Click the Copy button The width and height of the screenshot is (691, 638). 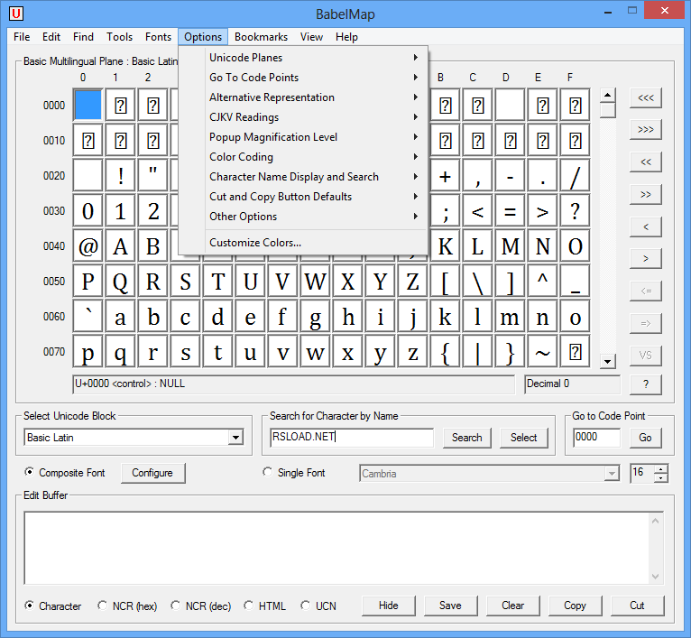[x=576, y=606]
